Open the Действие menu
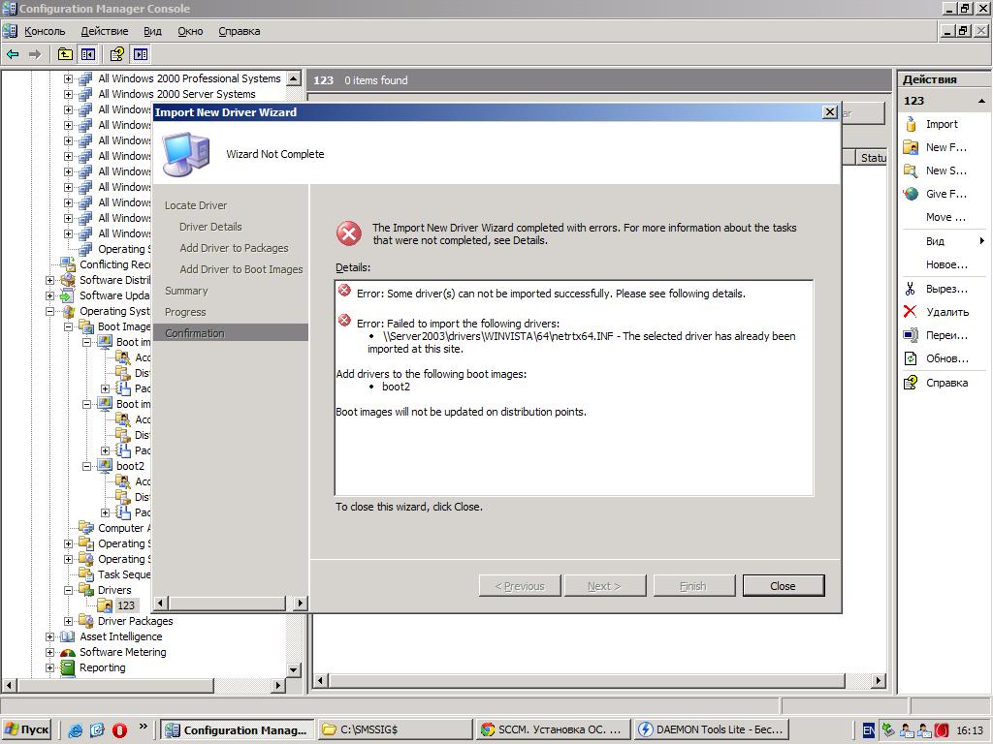The width and height of the screenshot is (993, 744). (x=104, y=31)
